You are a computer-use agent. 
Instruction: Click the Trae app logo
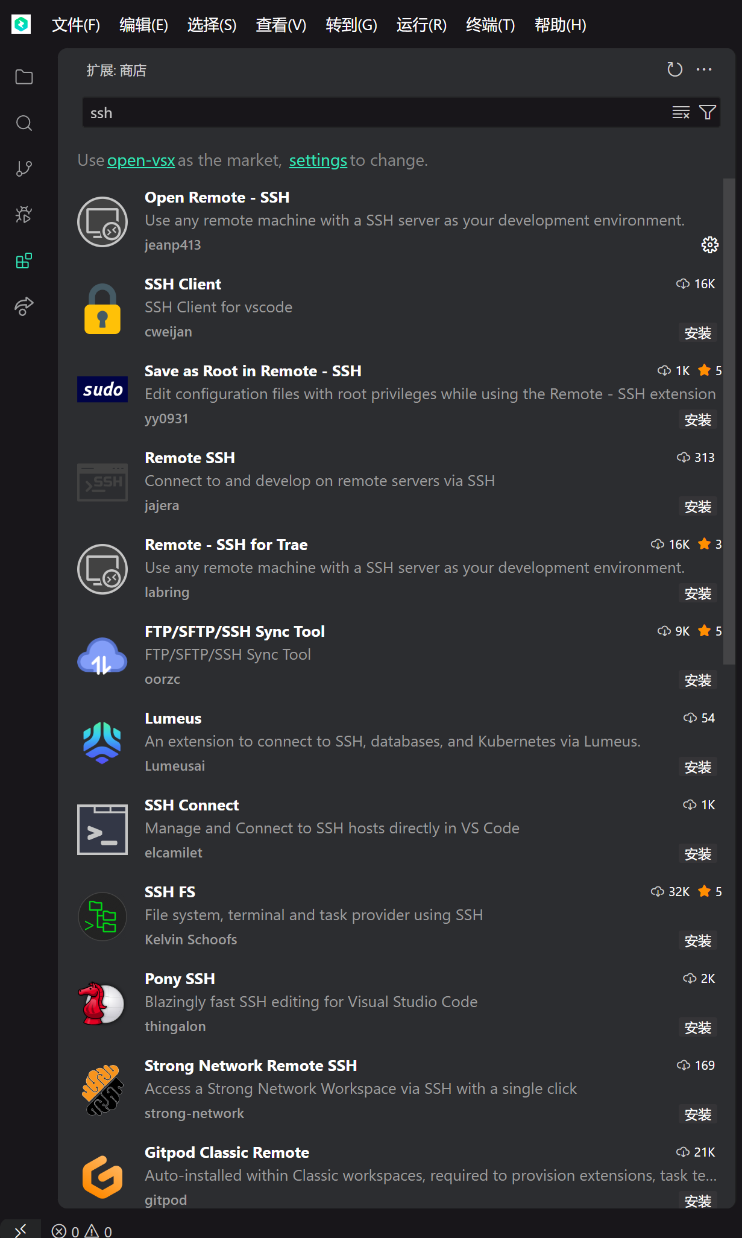pyautogui.click(x=21, y=24)
